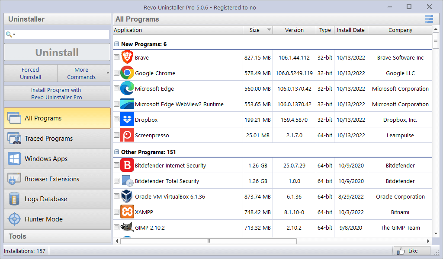
Task: Click the Google Chrome icon
Action: (x=127, y=73)
